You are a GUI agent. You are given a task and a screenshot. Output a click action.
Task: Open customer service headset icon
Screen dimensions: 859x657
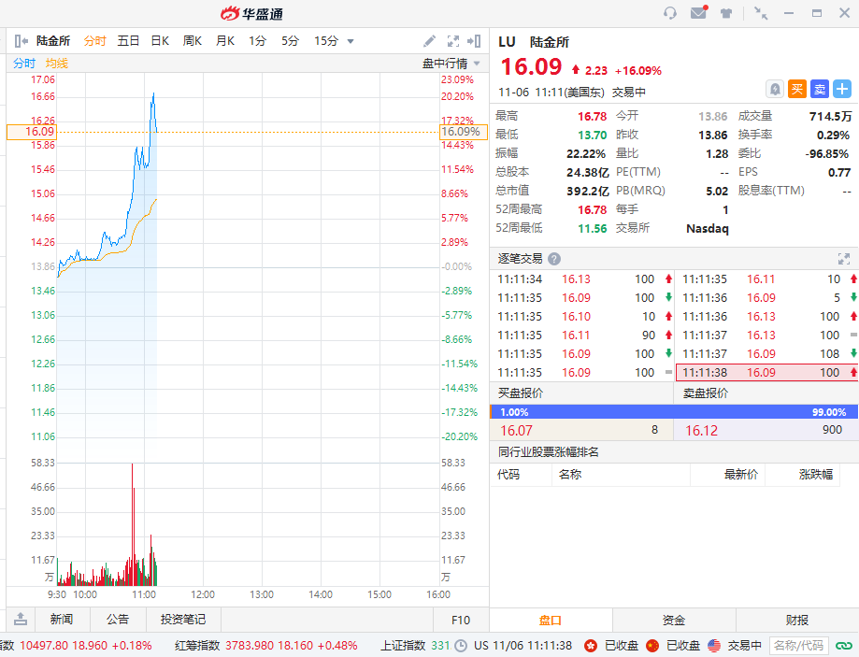669,13
